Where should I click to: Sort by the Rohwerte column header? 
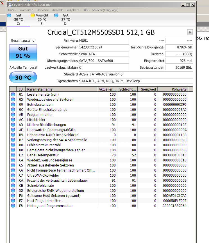click(173, 89)
